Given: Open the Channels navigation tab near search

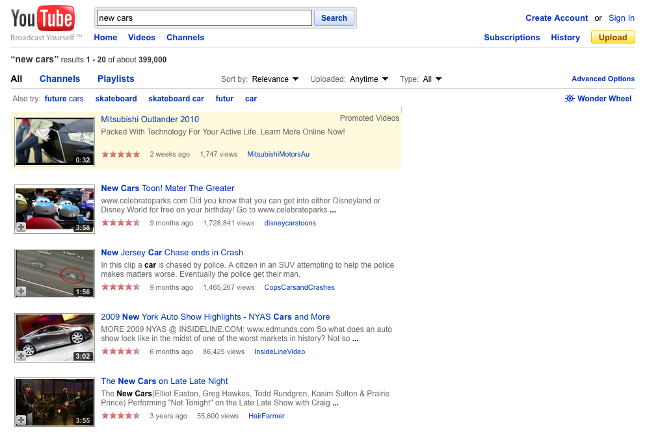Looking at the screenshot, I should pyautogui.click(x=185, y=38).
